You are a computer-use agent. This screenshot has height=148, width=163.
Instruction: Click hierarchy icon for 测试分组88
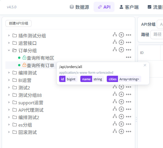[x=115, y=94]
